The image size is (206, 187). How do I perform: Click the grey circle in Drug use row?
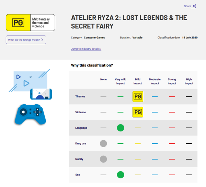coord(103,143)
